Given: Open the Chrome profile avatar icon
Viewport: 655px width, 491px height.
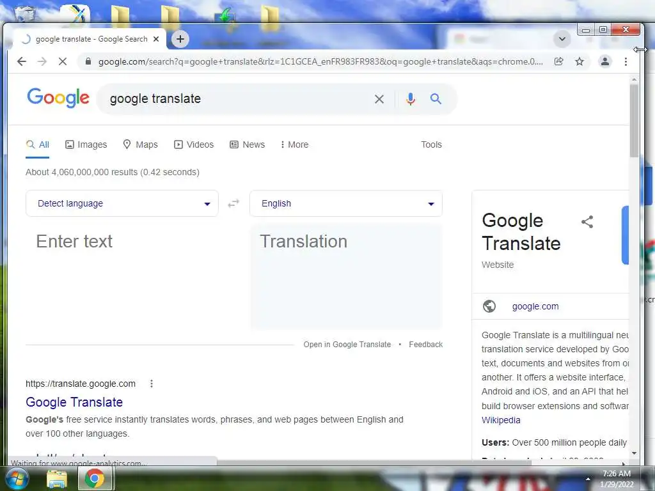Looking at the screenshot, I should (x=604, y=62).
